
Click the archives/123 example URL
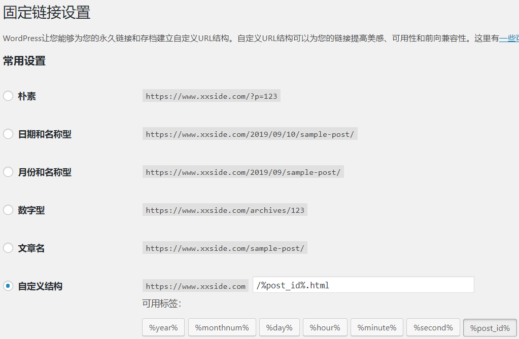225,210
